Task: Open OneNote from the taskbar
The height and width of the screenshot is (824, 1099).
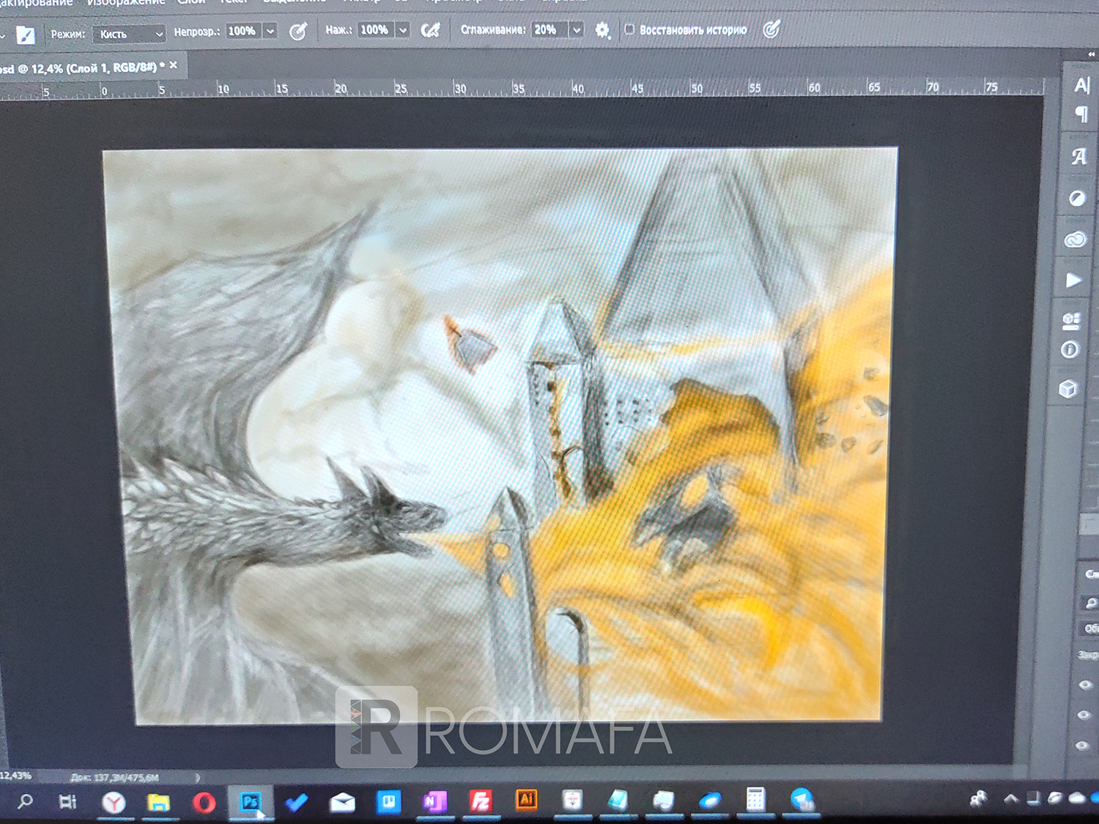Action: (434, 802)
